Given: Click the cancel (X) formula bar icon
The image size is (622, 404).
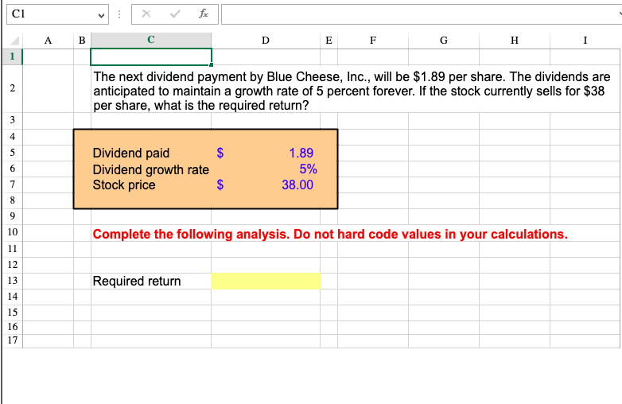Looking at the screenshot, I should 146,14.
